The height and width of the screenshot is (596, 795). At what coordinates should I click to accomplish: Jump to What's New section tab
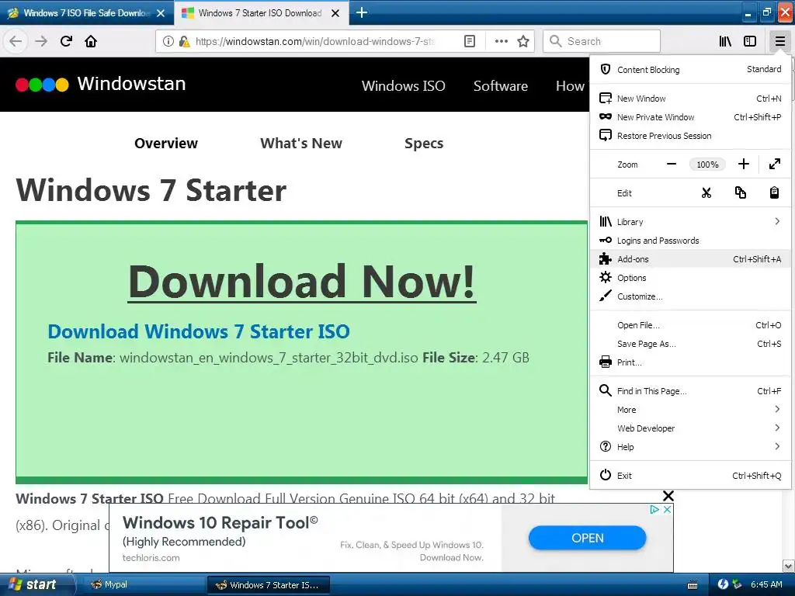click(301, 144)
